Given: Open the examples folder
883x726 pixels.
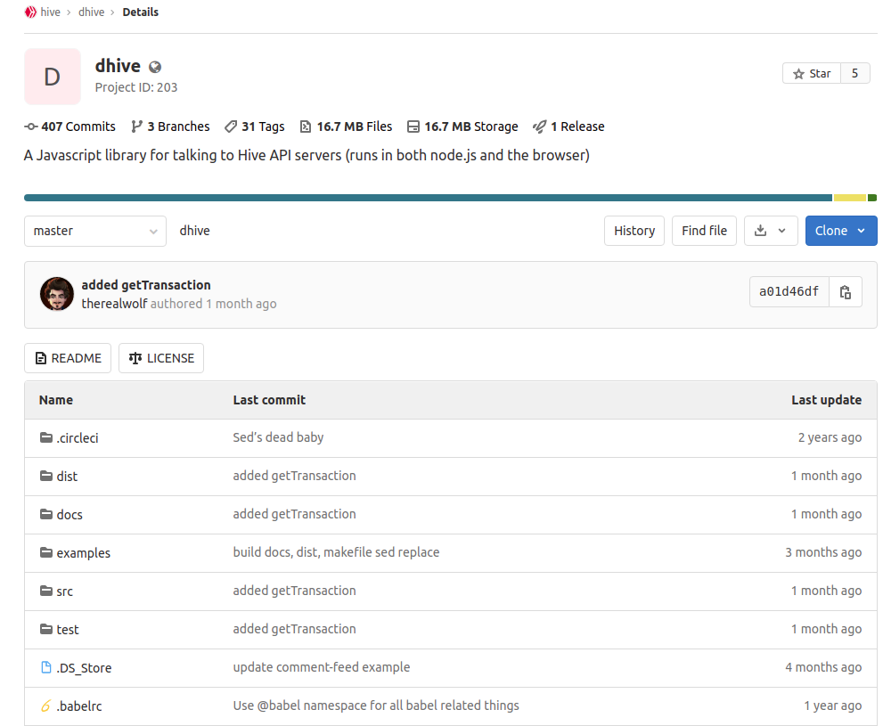Looking at the screenshot, I should pyautogui.click(x=84, y=552).
